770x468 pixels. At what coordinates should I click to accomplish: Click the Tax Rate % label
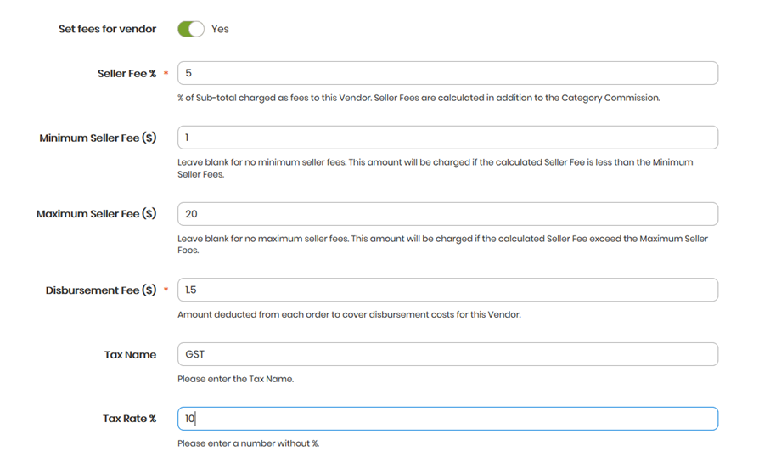coord(130,419)
